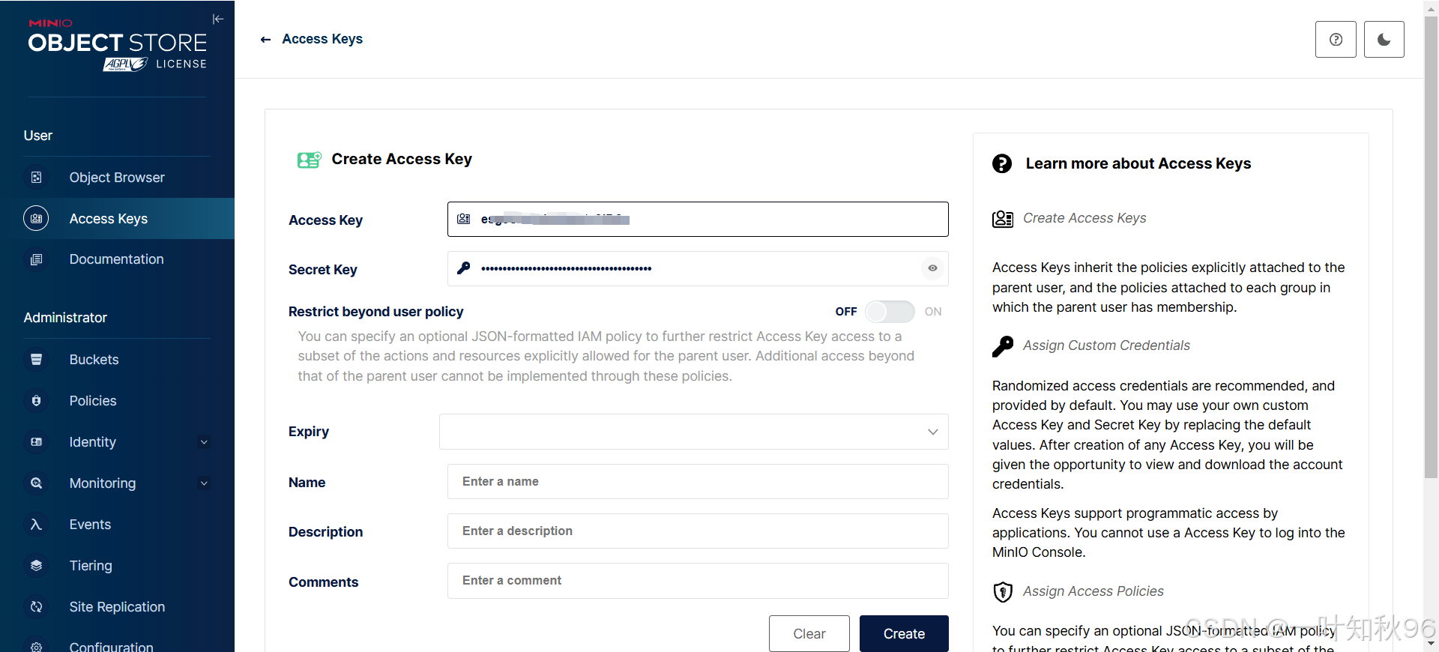
Task: Toggle Restrict beyond user policy switch
Action: pos(890,312)
